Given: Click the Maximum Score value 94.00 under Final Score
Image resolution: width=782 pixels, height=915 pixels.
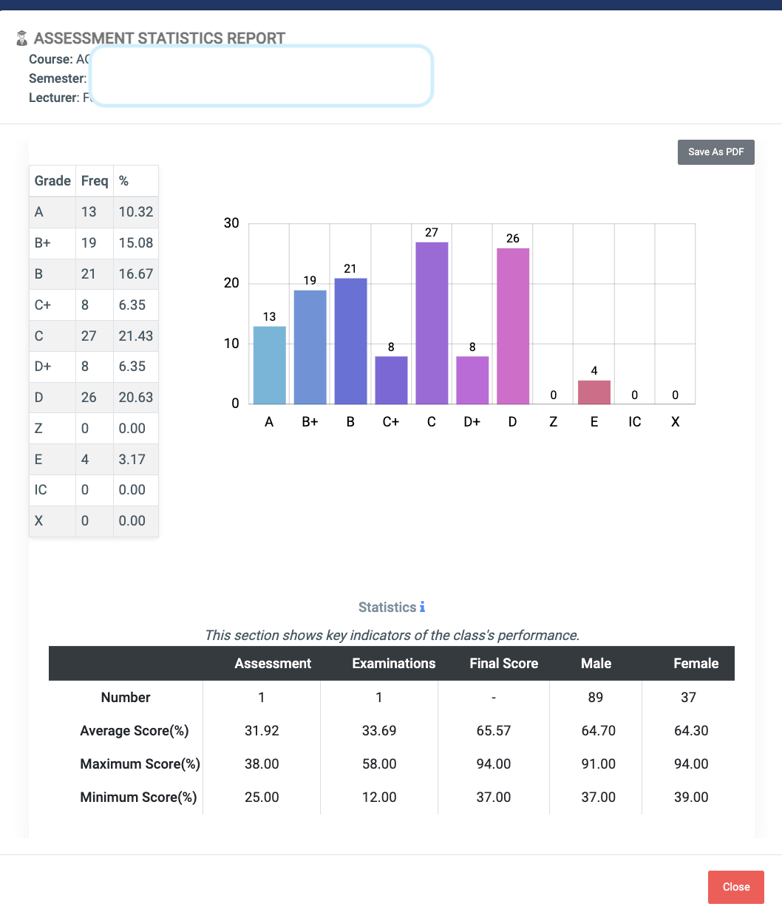Looking at the screenshot, I should 493,763.
